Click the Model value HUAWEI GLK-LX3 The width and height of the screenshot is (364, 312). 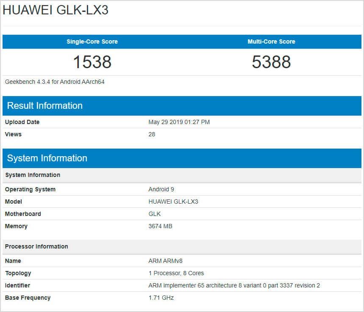(x=173, y=202)
